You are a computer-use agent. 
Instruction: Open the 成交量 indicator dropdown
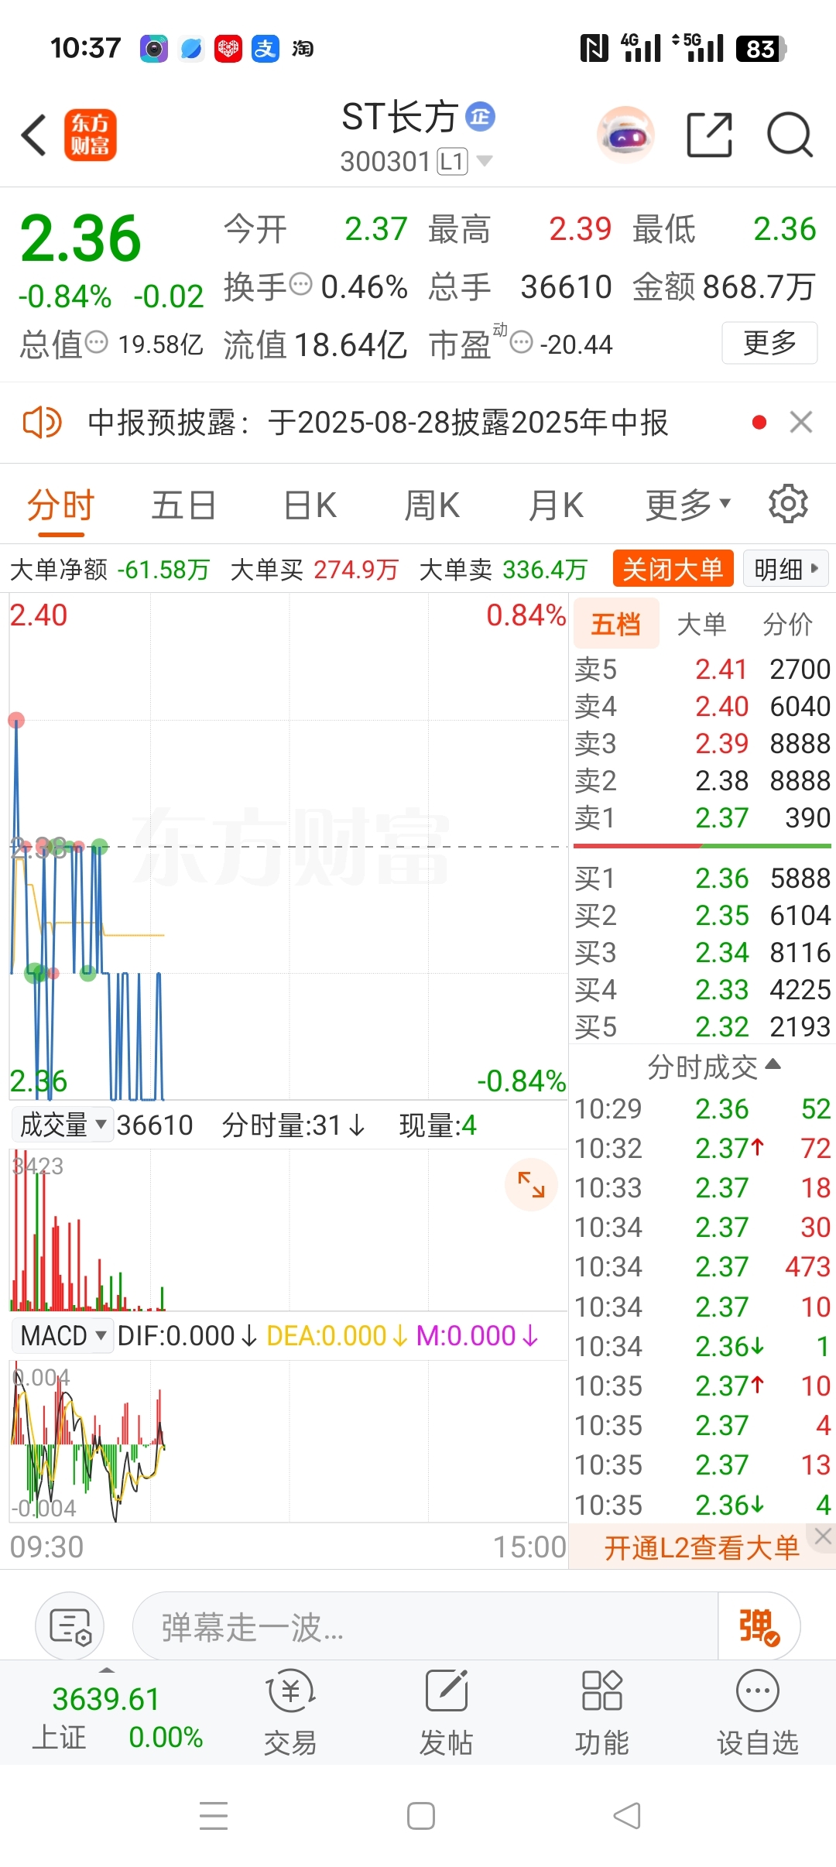coord(63,1125)
